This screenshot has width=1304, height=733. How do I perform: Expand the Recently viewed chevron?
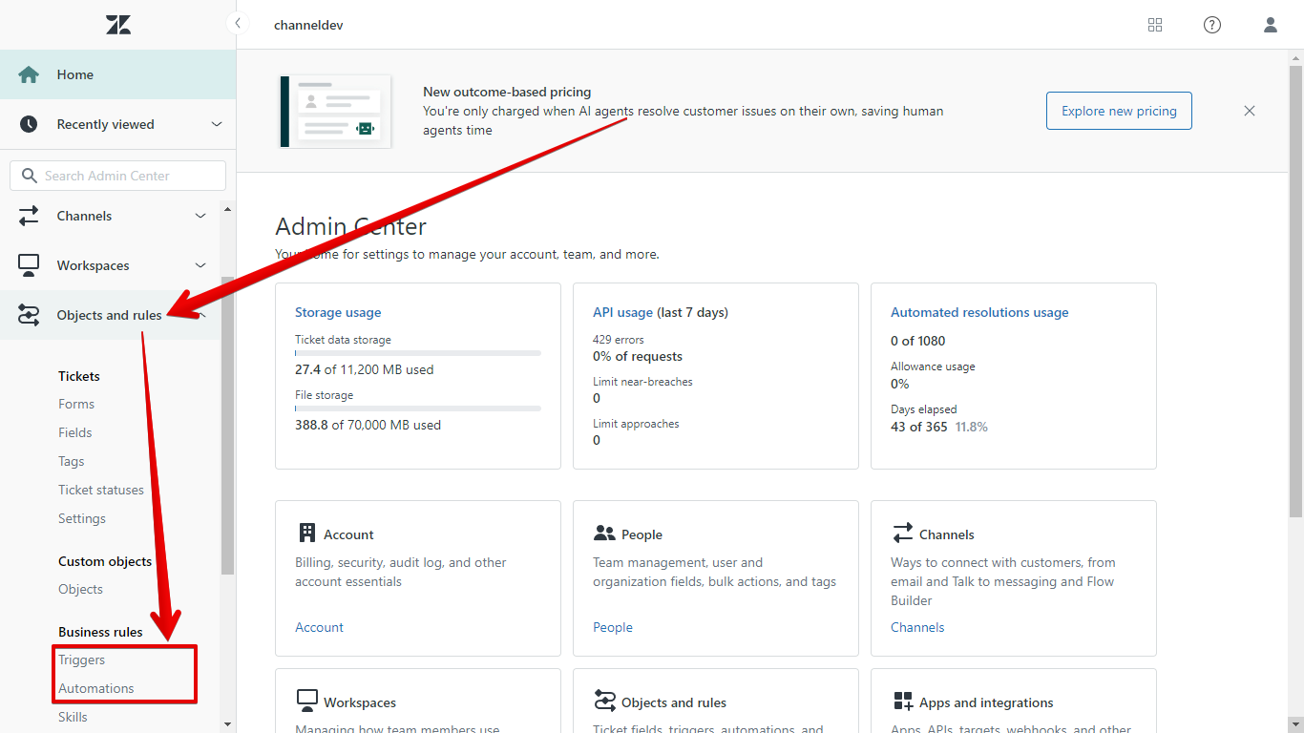coord(217,124)
